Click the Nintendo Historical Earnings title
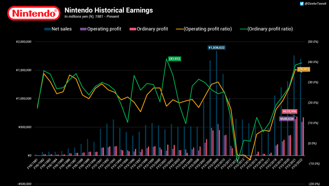The height and width of the screenshot is (186, 329). pyautogui.click(x=108, y=10)
